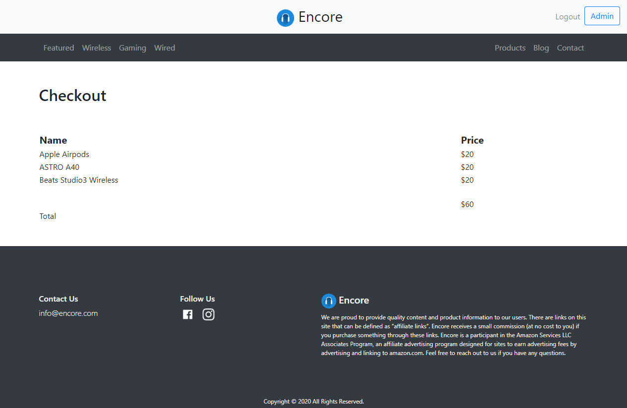The width and height of the screenshot is (627, 408).
Task: Select the ASTRO A40 item name
Action: pos(59,167)
